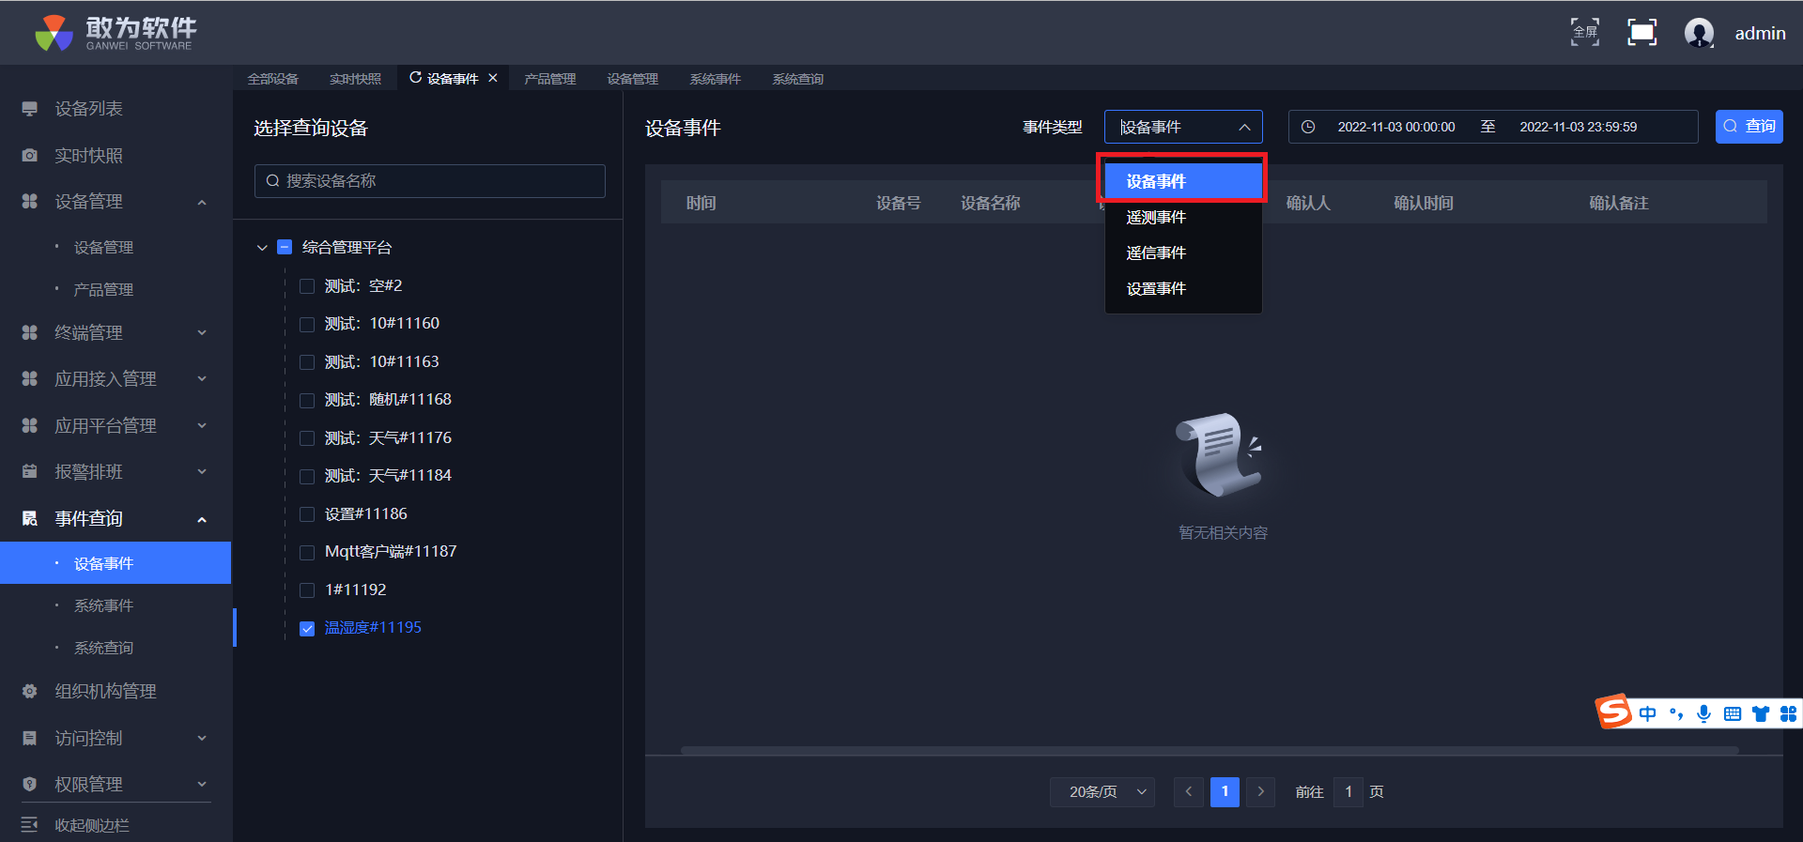This screenshot has height=842, width=1803.
Task: Click the horizontal scrollbar under the table
Action: [1210, 750]
